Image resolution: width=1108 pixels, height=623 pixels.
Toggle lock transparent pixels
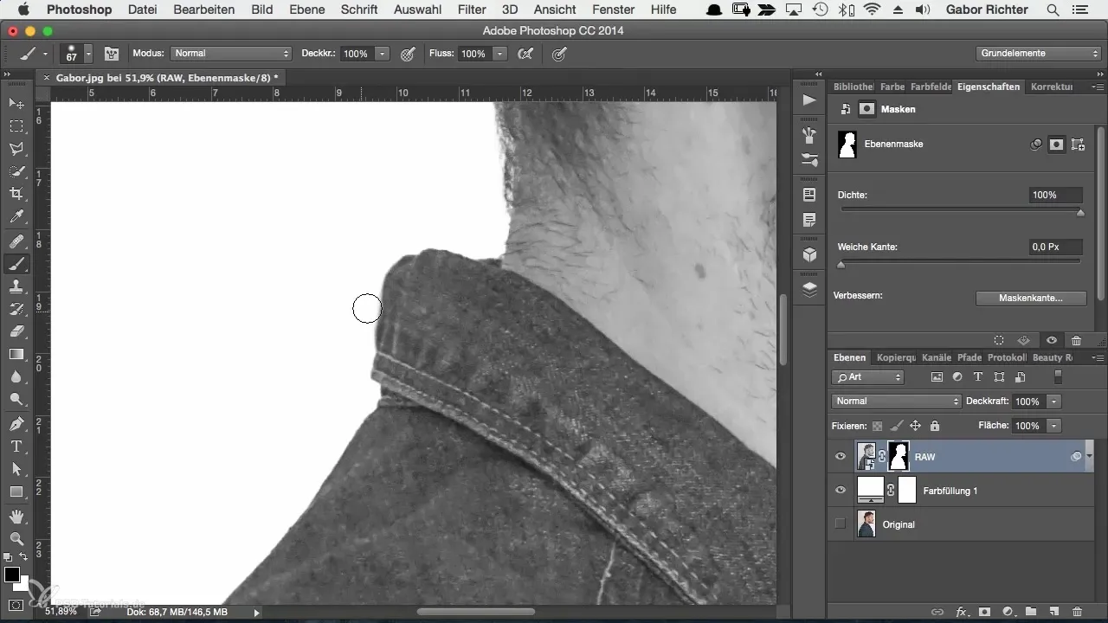click(x=877, y=426)
